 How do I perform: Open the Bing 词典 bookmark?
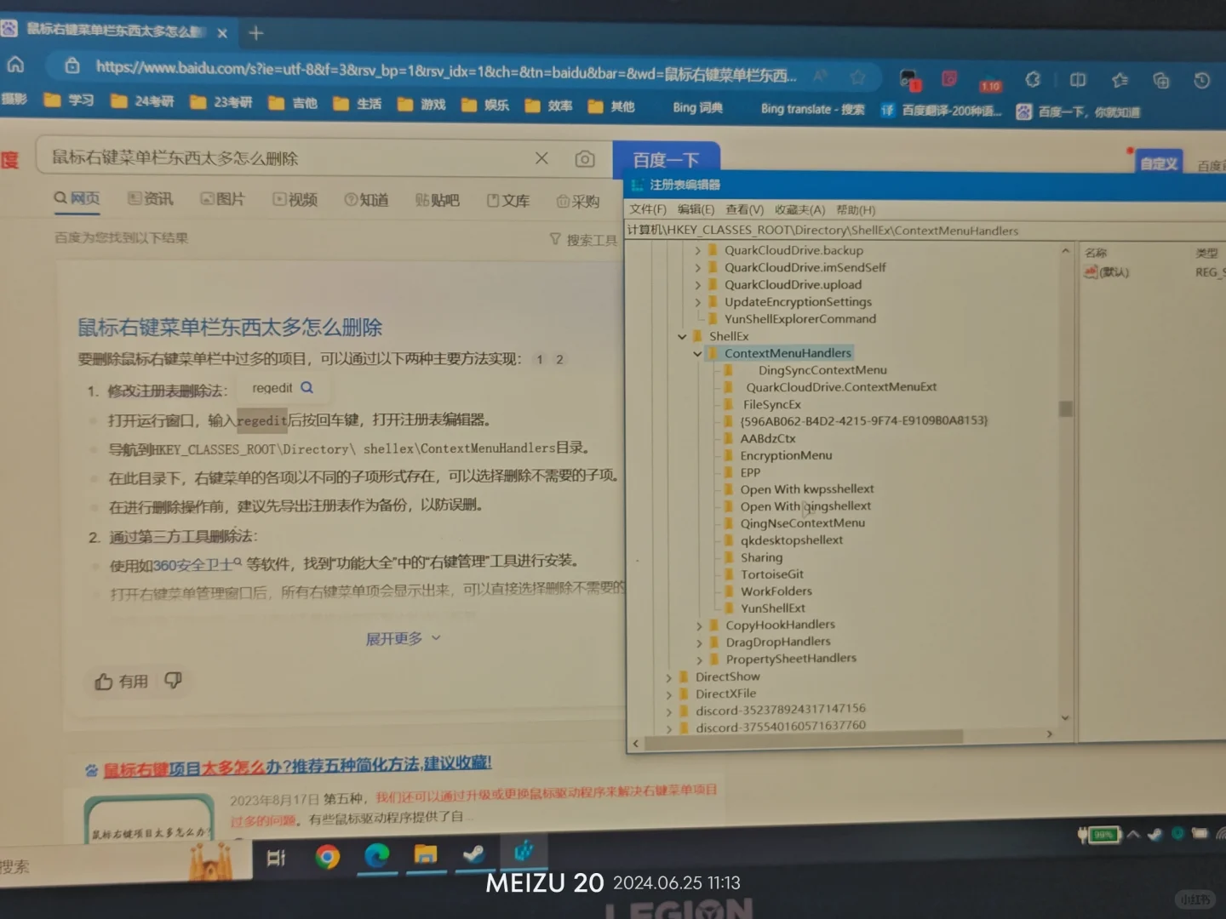[x=697, y=107]
